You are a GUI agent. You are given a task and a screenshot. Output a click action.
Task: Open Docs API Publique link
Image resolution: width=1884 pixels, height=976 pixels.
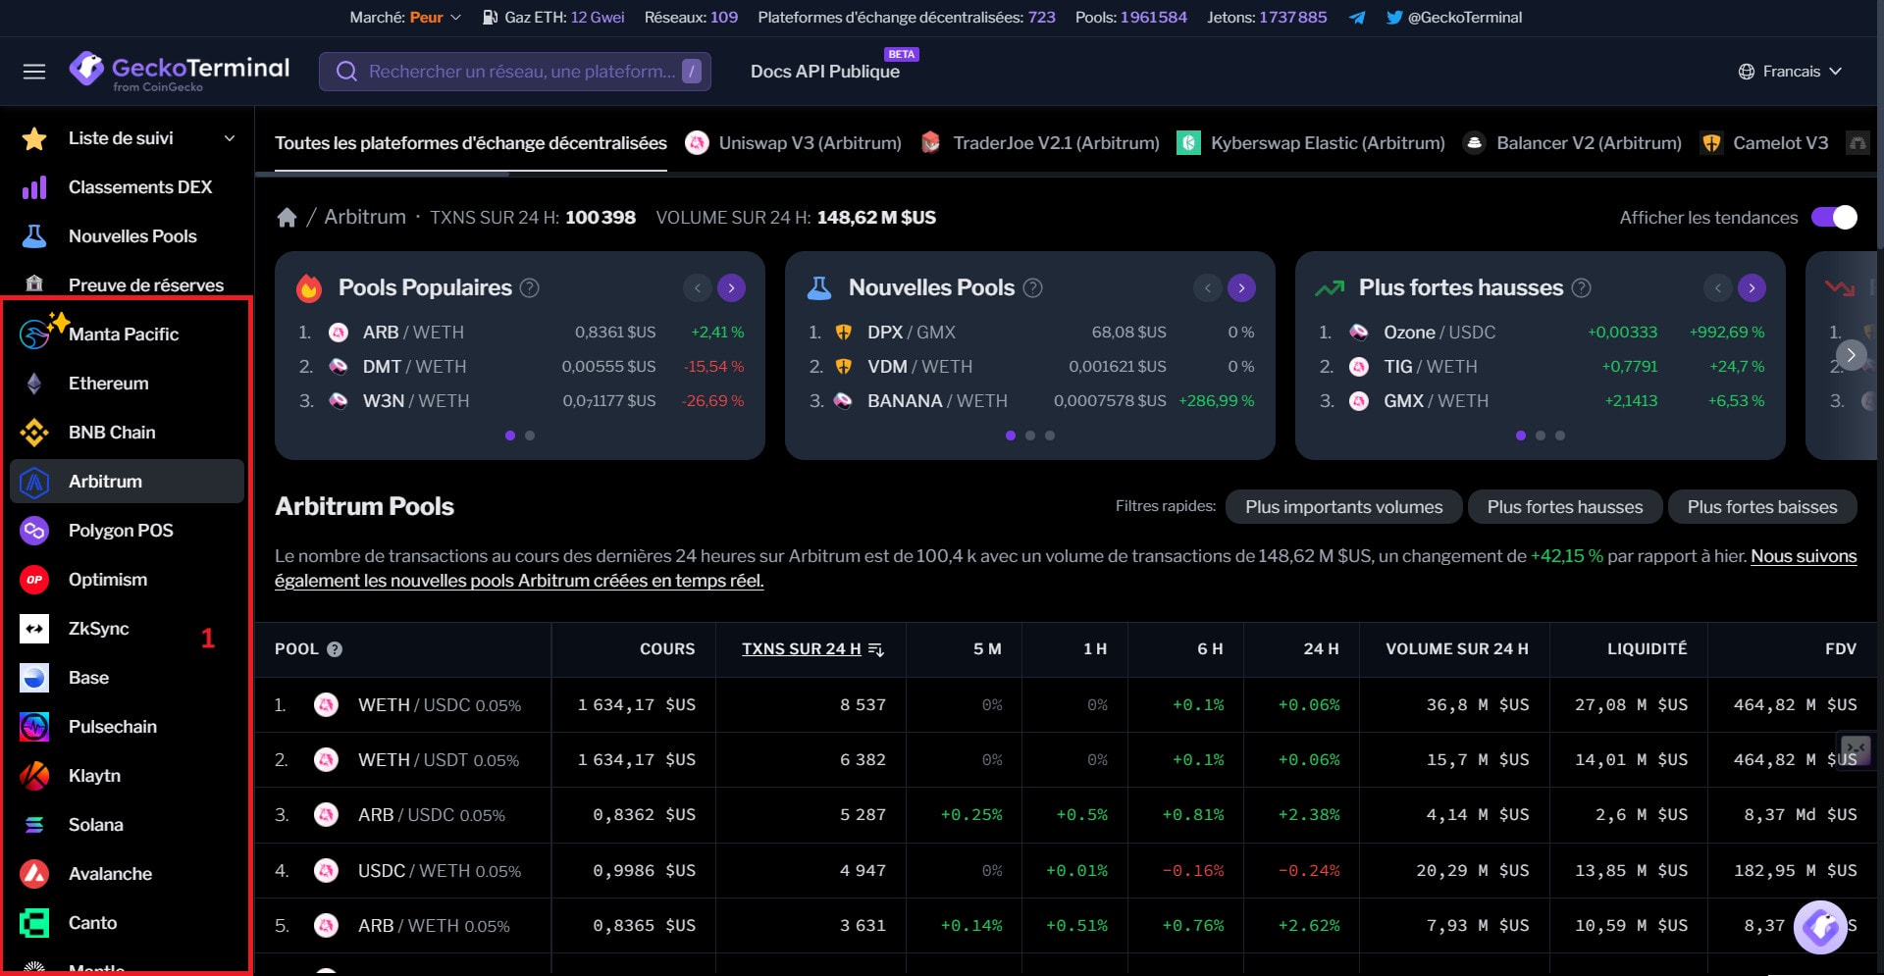point(824,72)
